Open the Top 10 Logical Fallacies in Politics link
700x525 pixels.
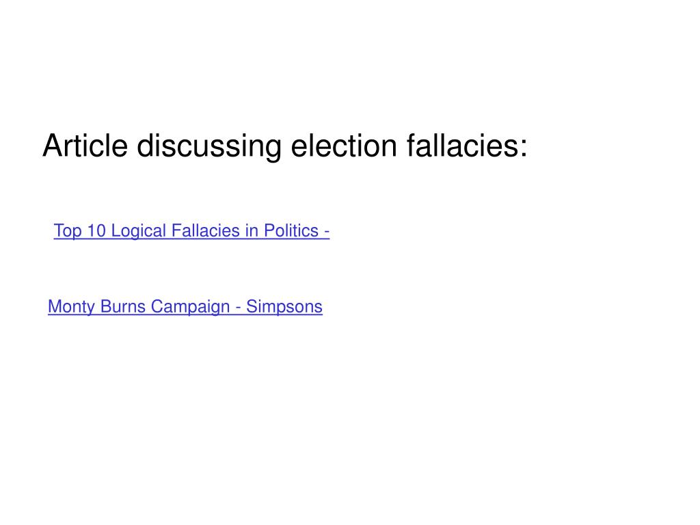(x=191, y=231)
